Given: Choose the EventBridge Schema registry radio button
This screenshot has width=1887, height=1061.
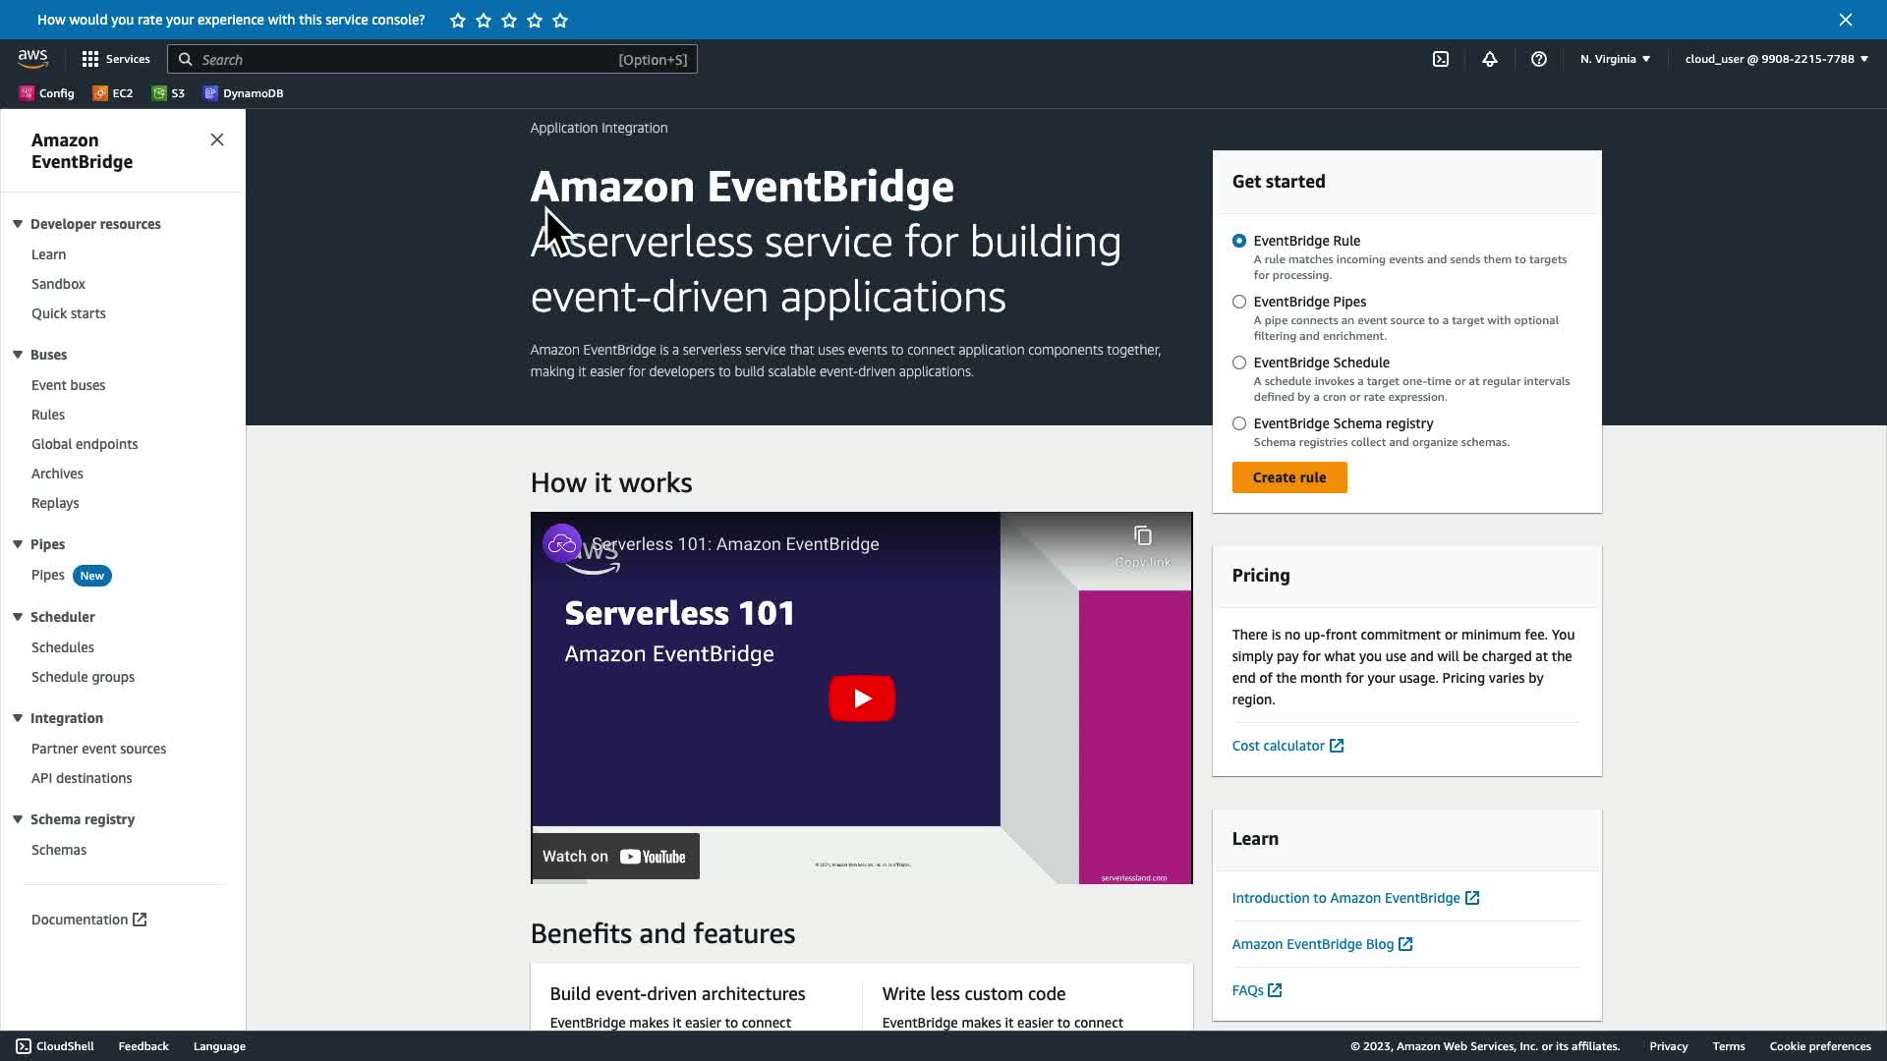Looking at the screenshot, I should 1239,423.
